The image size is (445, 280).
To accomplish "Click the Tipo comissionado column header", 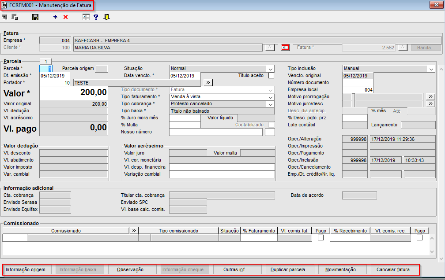I will click(x=178, y=231).
